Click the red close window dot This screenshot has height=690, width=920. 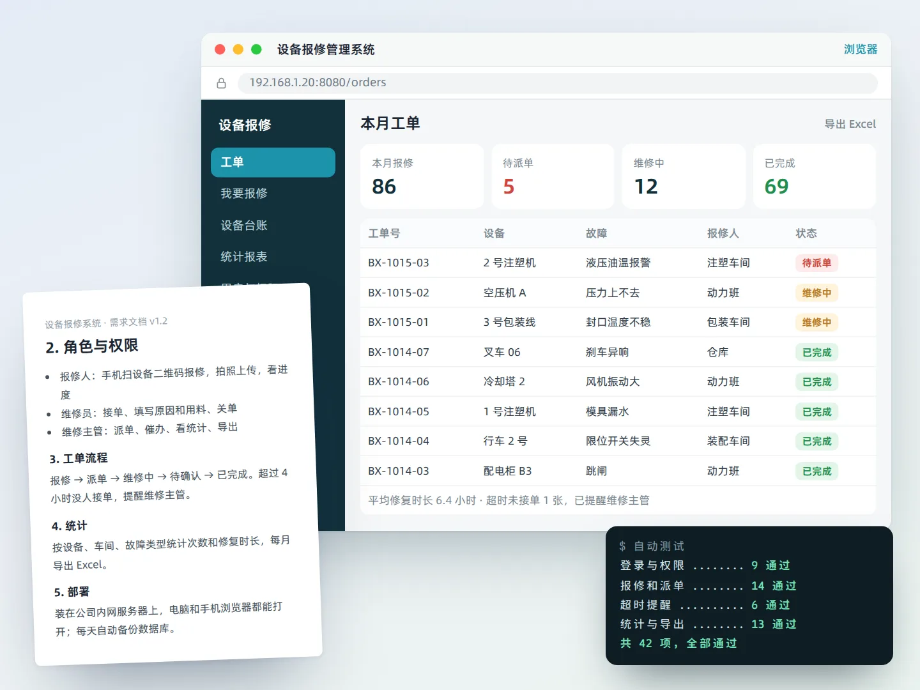click(x=220, y=49)
